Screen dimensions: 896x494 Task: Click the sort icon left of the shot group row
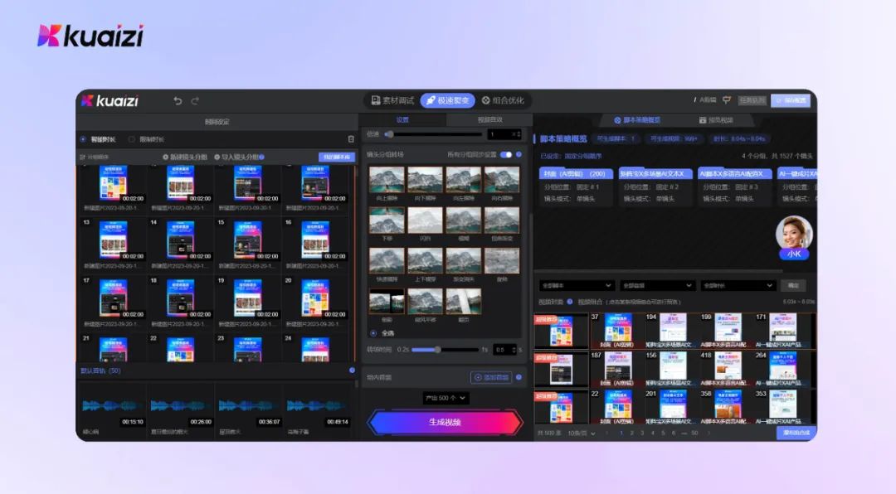pyautogui.click(x=83, y=157)
